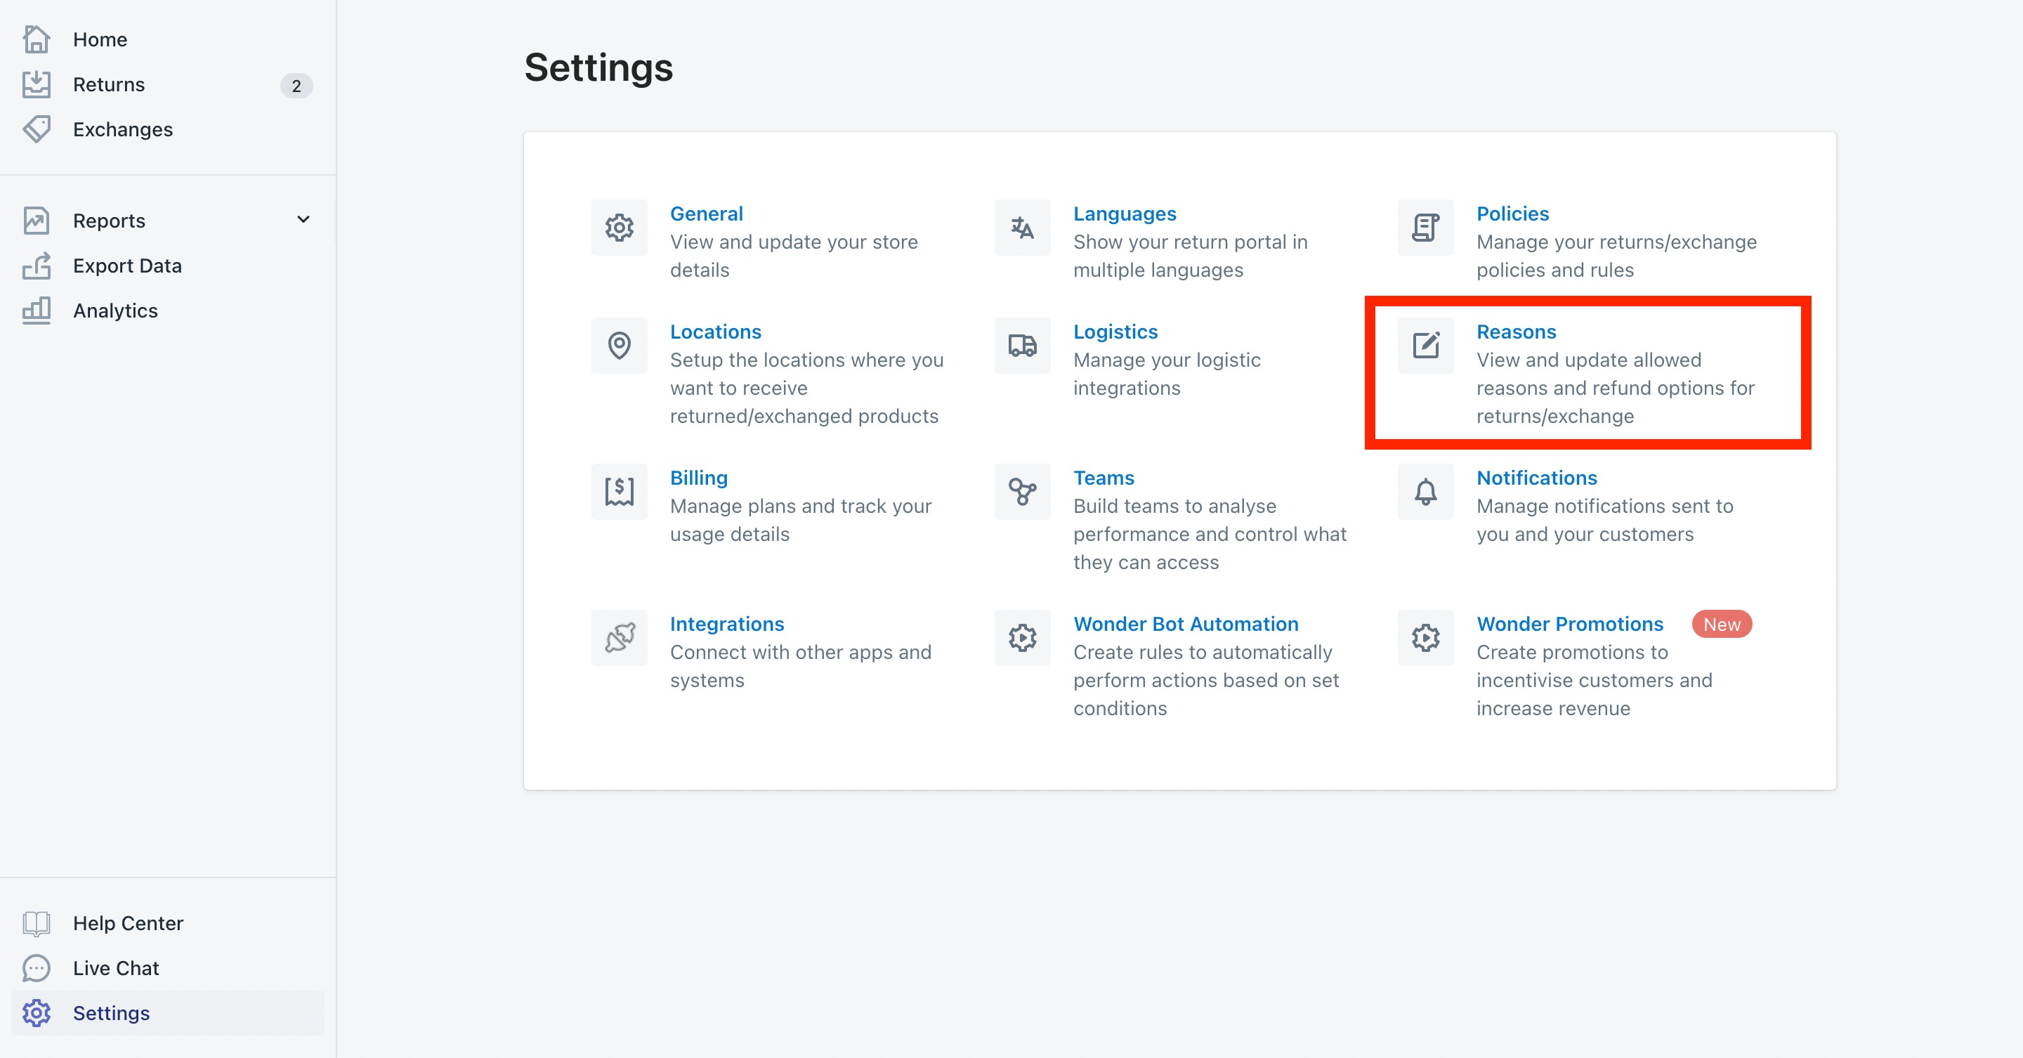Click the Teams nodes icon

tap(1022, 492)
